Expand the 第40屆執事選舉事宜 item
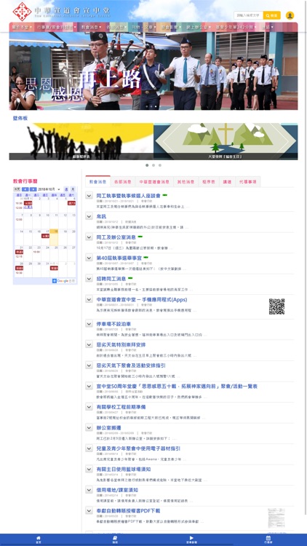The width and height of the screenshot is (307, 546). tap(89, 258)
